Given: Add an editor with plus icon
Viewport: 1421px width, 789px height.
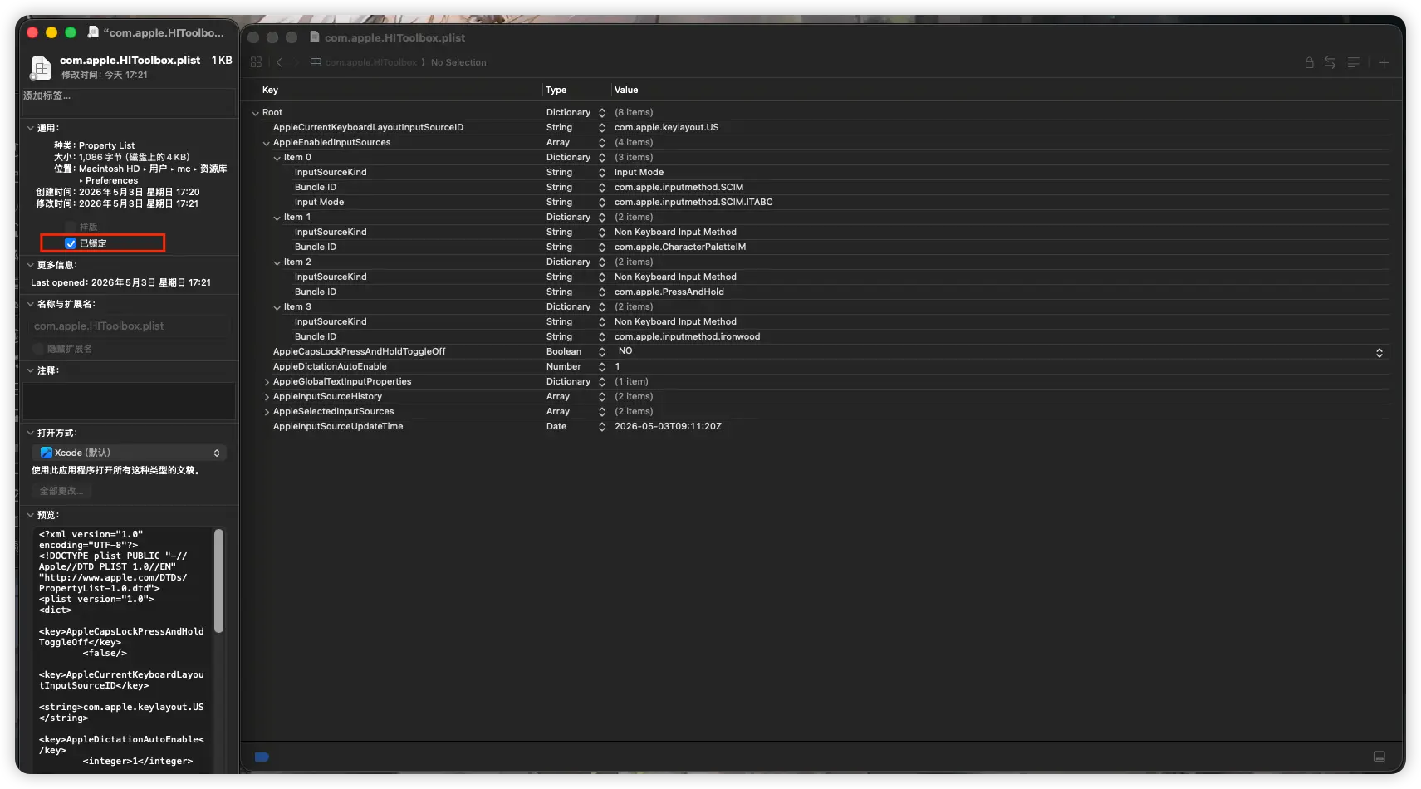Looking at the screenshot, I should click(1384, 62).
